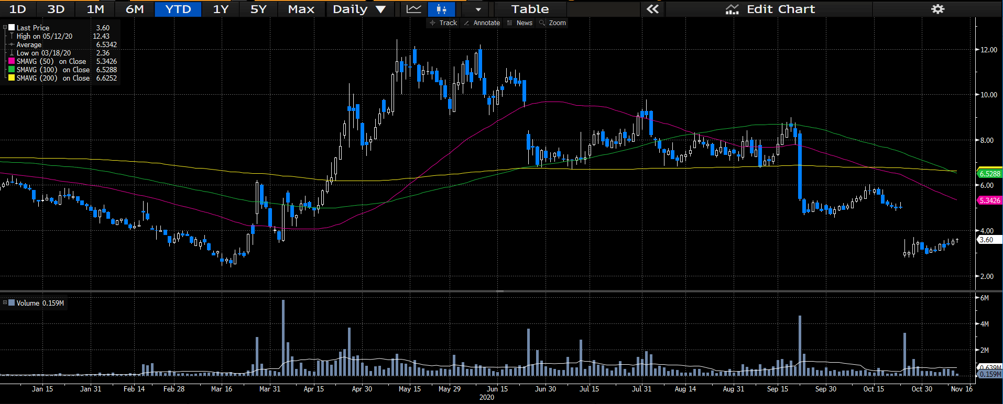Expand the Daily periodicity dropdown

[359, 9]
